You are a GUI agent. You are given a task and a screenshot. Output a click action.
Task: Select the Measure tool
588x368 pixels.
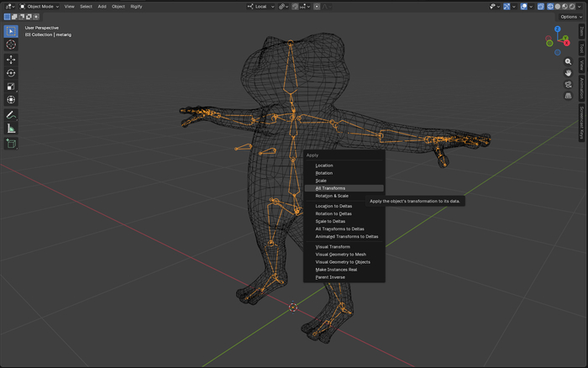click(x=11, y=129)
